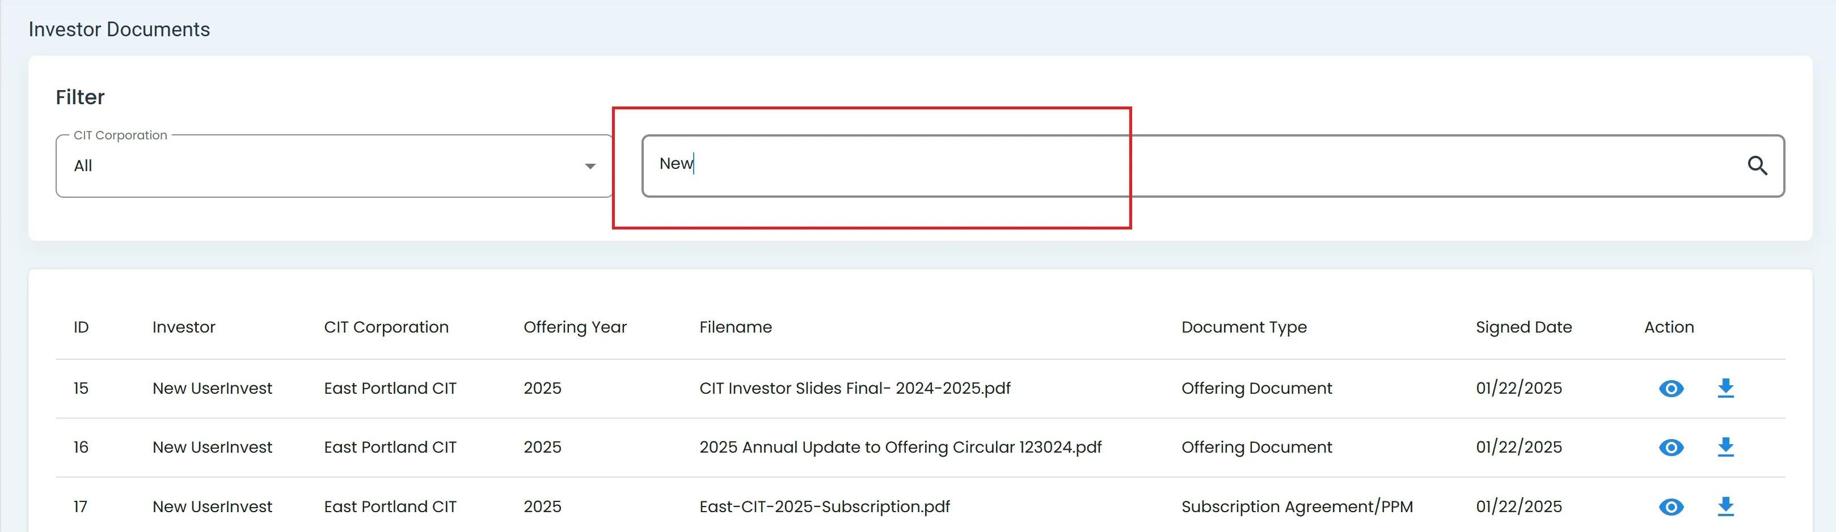Preview East-CIT-2025-Subscription.pdf with the eye icon
1836x532 pixels.
[x=1670, y=507]
